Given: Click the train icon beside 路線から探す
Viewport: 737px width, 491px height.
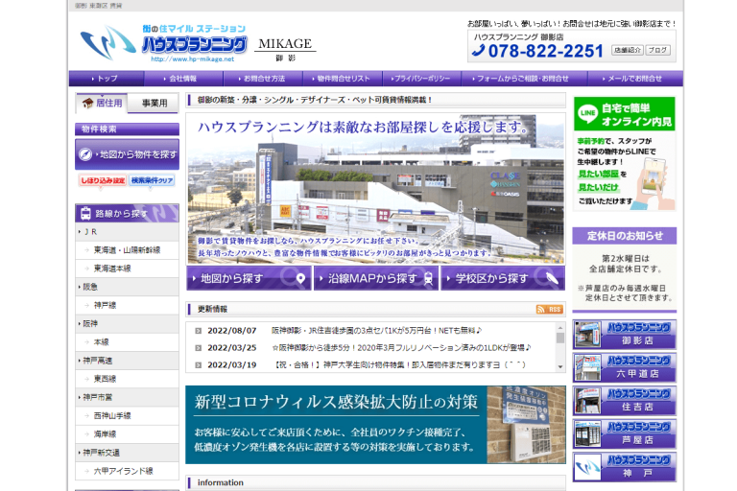Looking at the screenshot, I should 85,213.
